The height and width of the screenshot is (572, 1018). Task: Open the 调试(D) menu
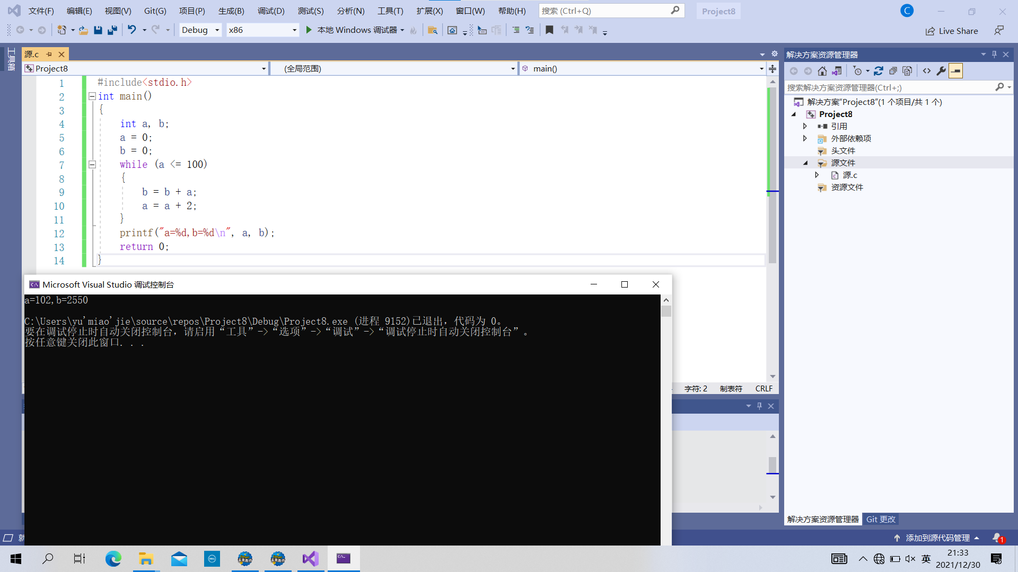271,11
